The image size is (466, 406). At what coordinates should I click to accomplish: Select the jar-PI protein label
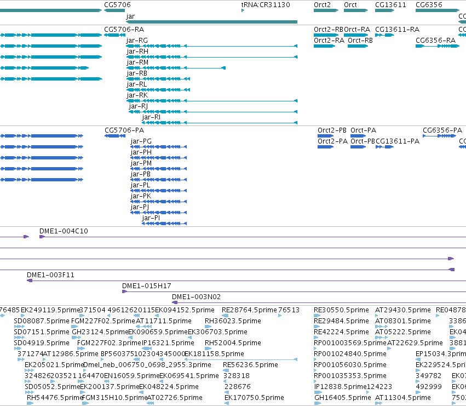pos(151,218)
